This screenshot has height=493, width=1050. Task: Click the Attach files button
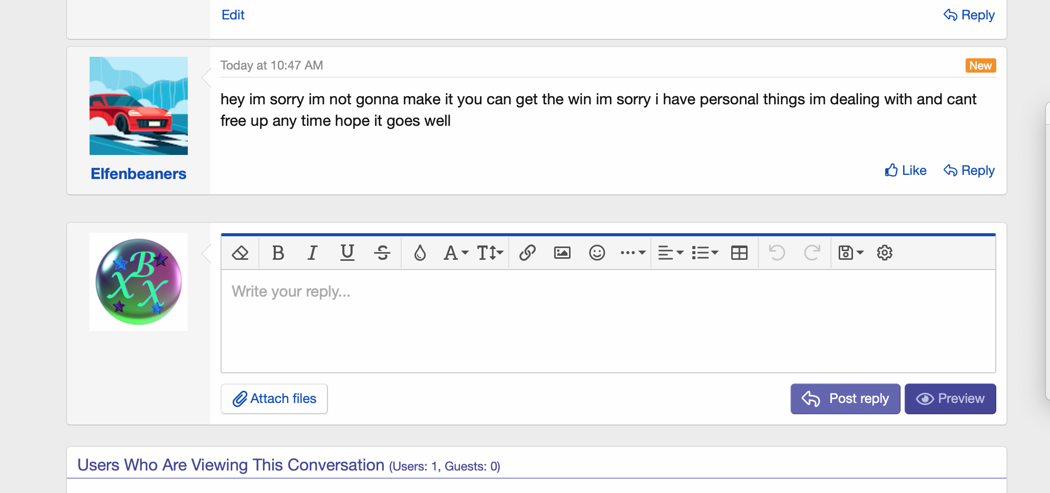(x=274, y=398)
